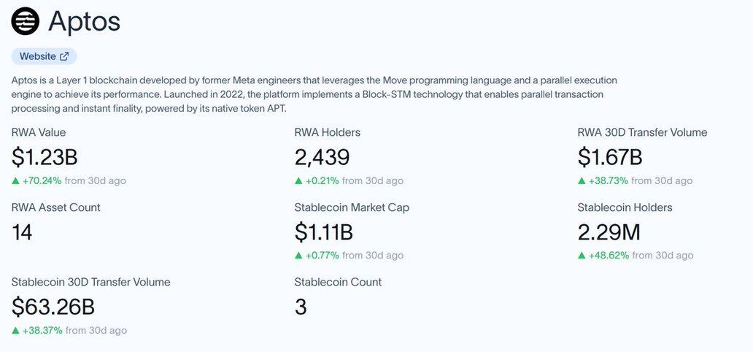Click the green arrow under RWA Value
The image size is (753, 352).
tap(15, 180)
